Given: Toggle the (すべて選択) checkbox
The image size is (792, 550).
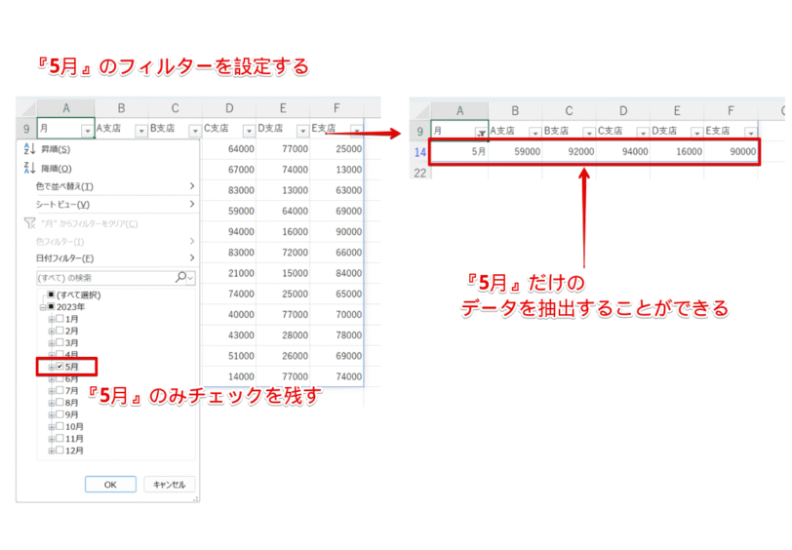Looking at the screenshot, I should [51, 295].
